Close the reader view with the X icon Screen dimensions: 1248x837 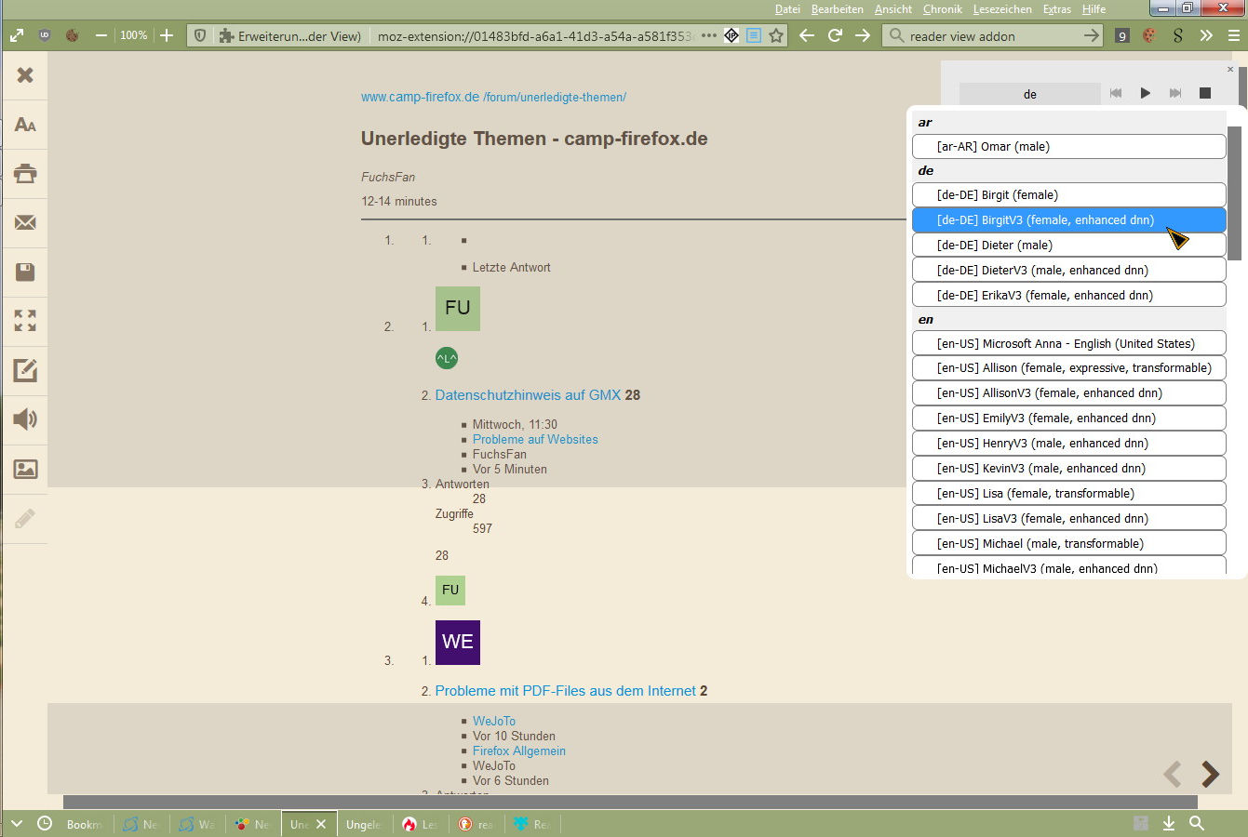pos(25,75)
